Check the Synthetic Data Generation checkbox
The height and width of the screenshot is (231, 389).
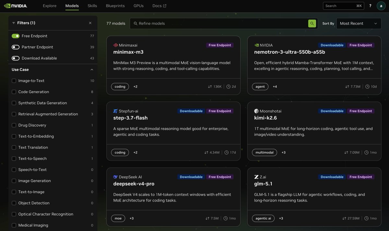[14, 103]
